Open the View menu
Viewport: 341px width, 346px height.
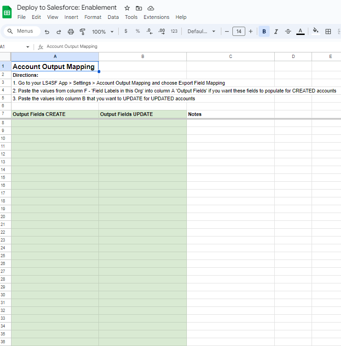pyautogui.click(x=52, y=17)
